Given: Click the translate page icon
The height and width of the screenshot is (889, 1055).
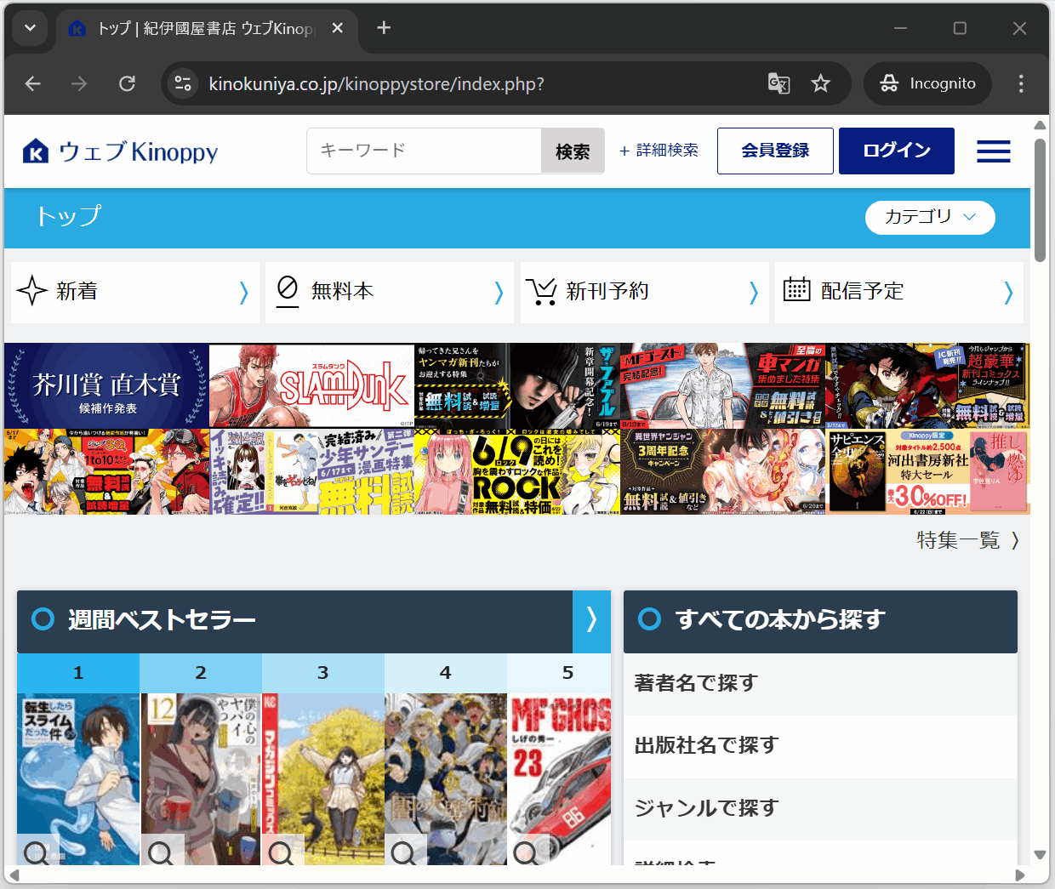Looking at the screenshot, I should (x=778, y=83).
